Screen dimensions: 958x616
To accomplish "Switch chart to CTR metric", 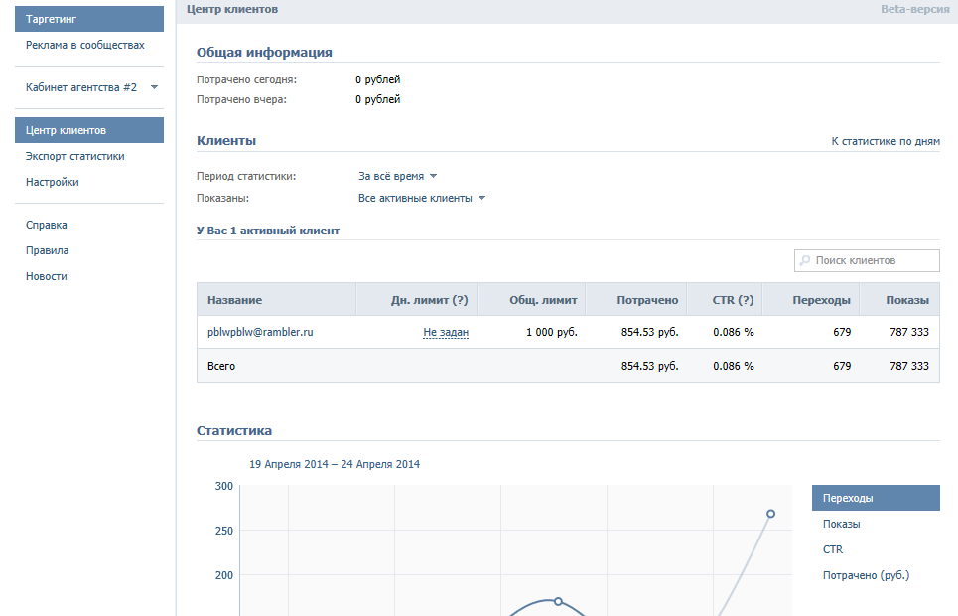I will (833, 549).
